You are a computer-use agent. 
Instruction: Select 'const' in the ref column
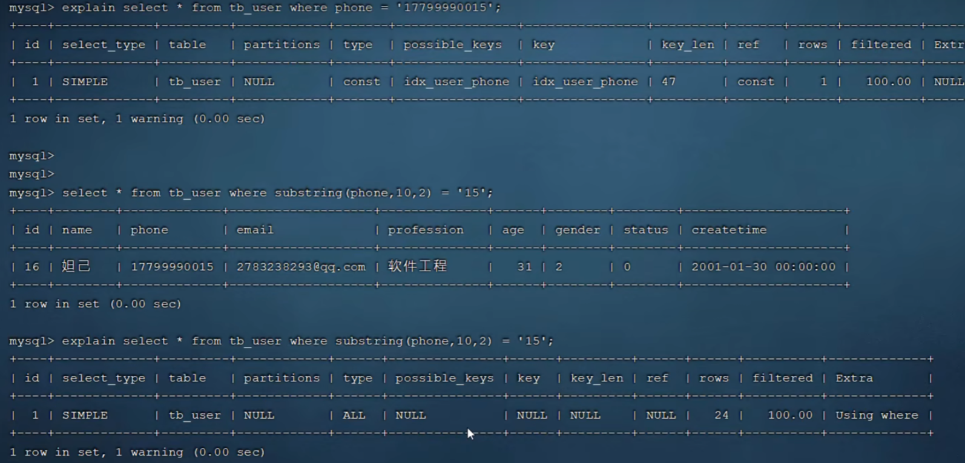756,82
